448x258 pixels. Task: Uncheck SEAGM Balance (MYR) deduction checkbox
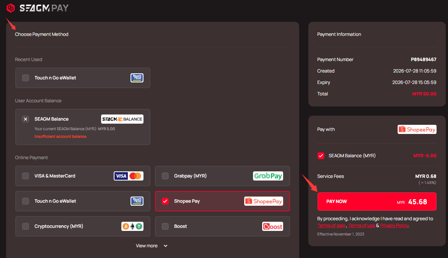[x=321, y=156]
